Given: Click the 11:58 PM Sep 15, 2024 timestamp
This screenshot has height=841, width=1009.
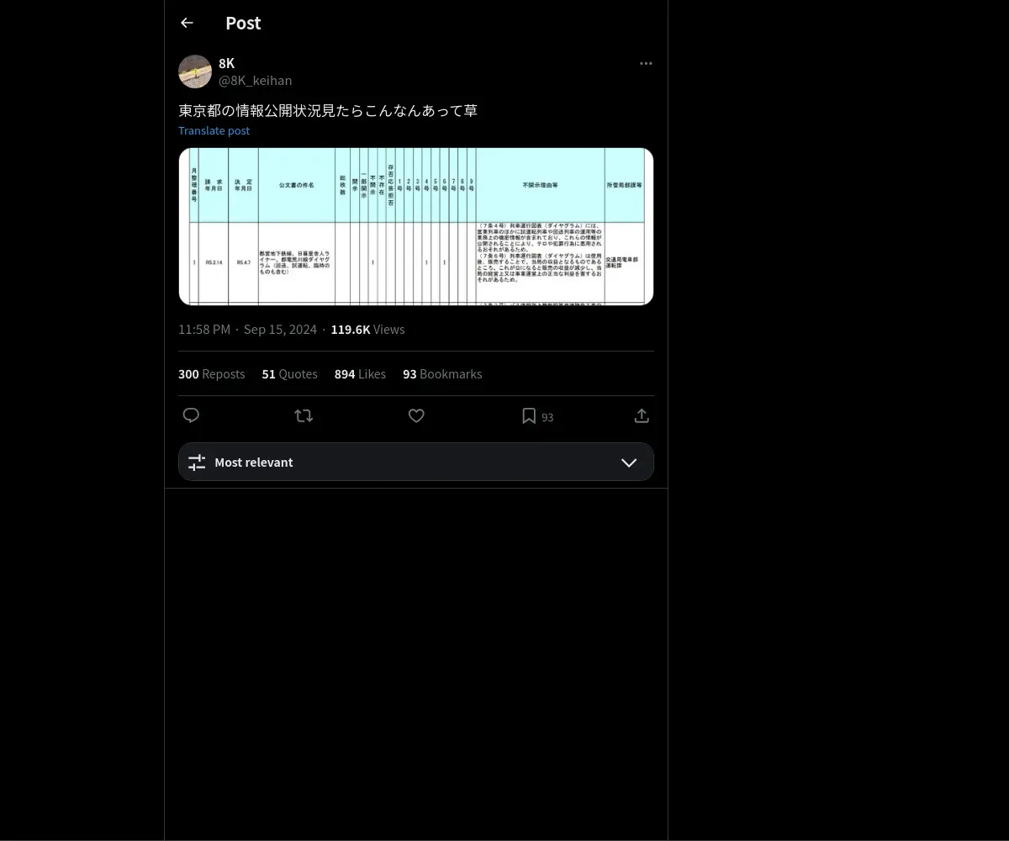Looking at the screenshot, I should pos(247,330).
